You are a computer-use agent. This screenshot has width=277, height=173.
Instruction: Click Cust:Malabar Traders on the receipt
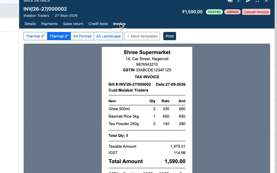point(128,90)
